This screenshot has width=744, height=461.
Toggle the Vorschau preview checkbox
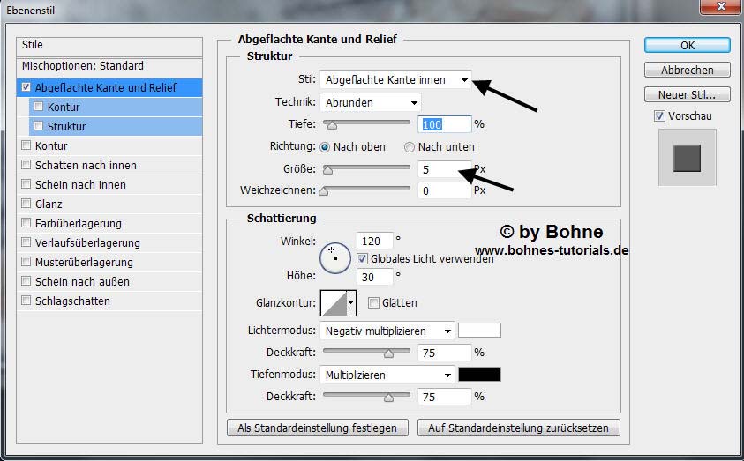click(x=659, y=116)
